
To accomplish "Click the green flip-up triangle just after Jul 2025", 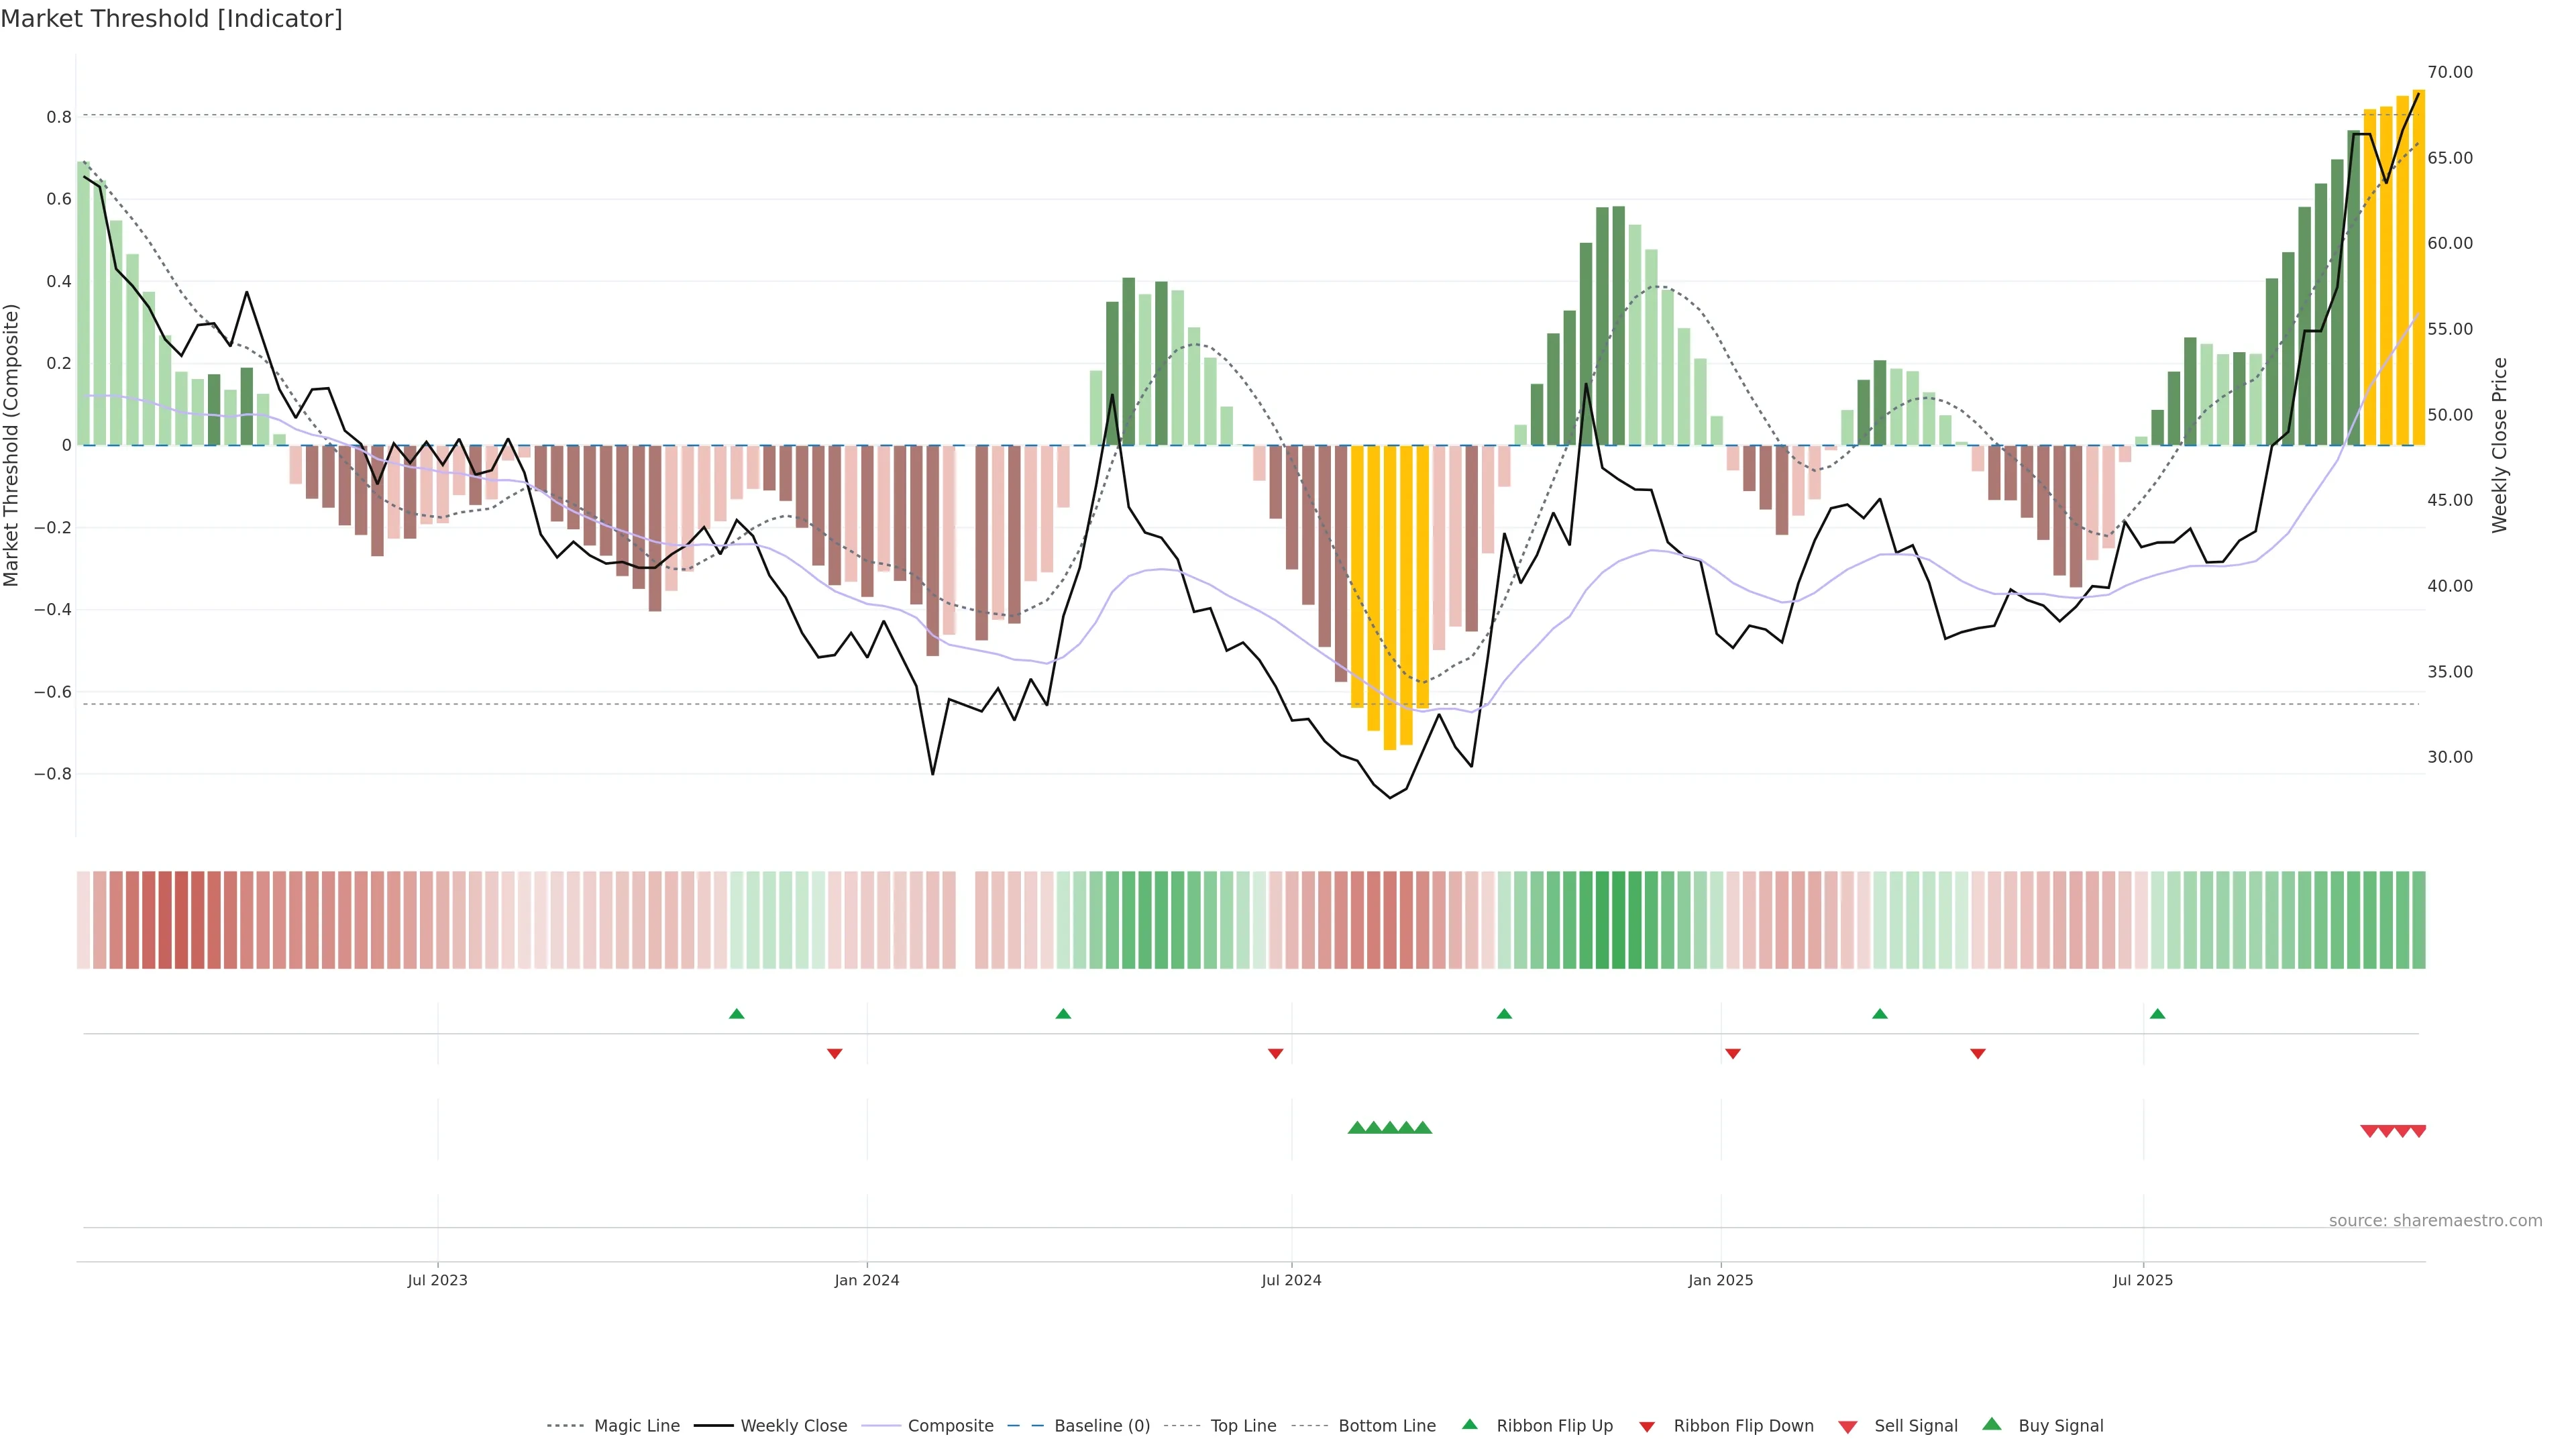I will [x=2157, y=1014].
